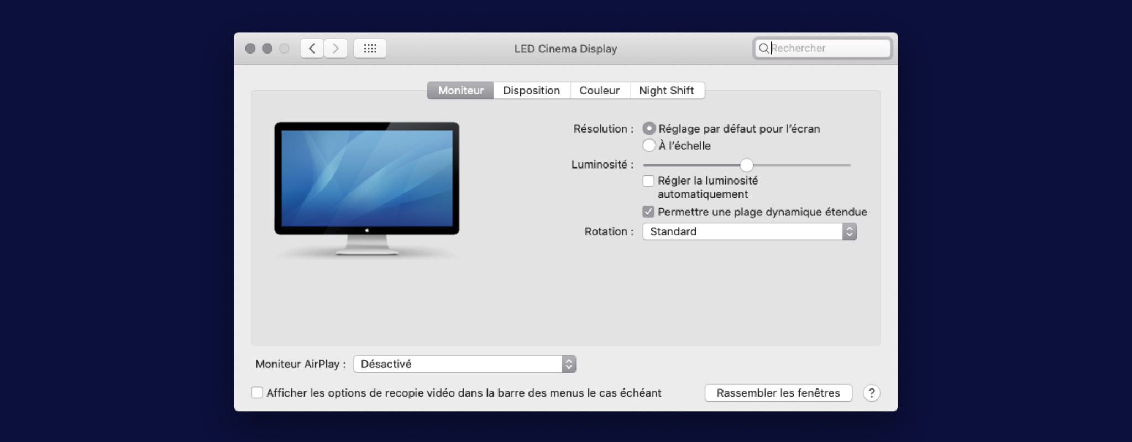
Task: Open the help question mark button
Action: point(871,393)
